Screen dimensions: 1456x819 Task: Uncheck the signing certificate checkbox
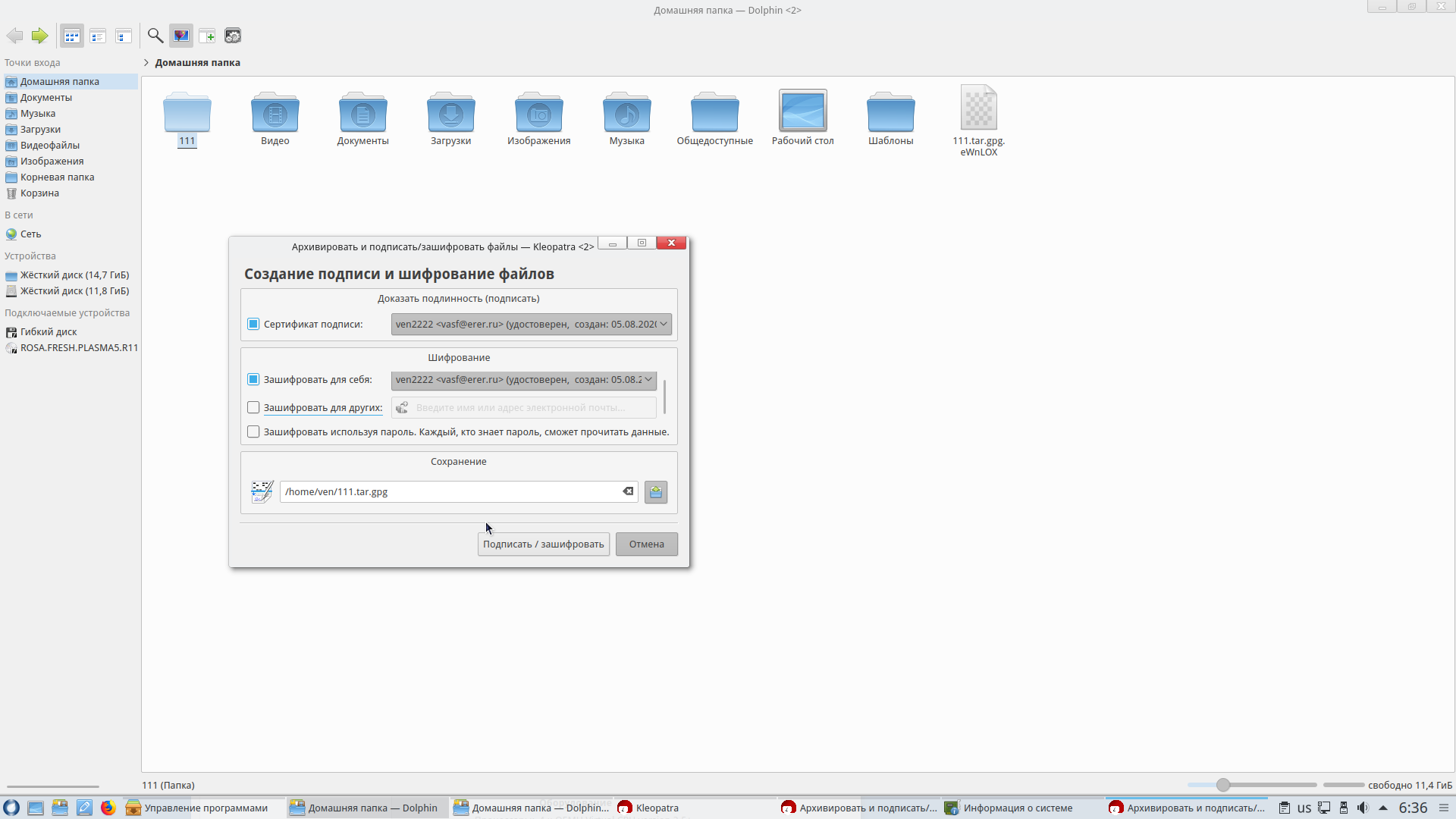253,325
